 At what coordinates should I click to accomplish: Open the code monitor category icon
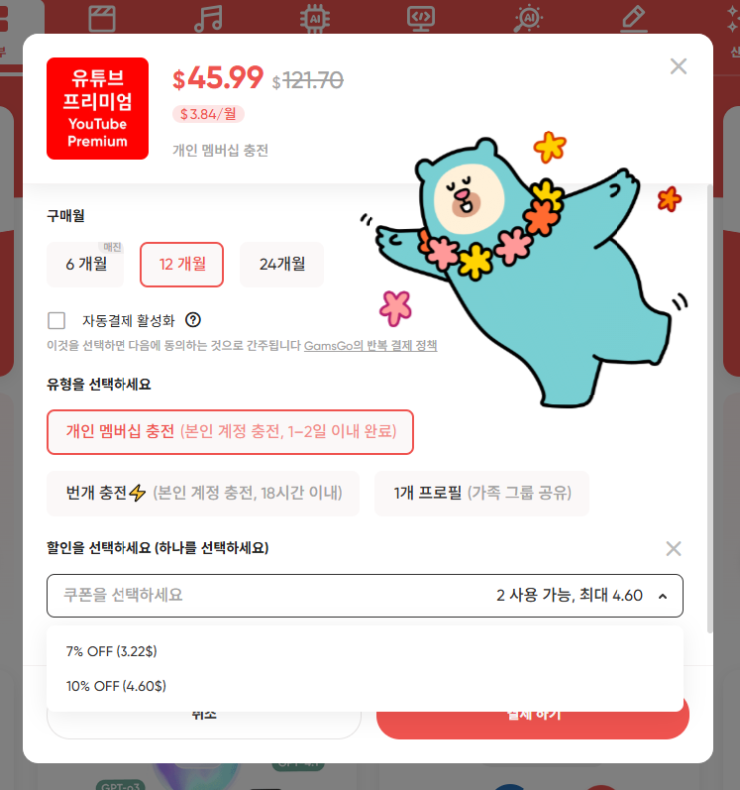coord(421,19)
